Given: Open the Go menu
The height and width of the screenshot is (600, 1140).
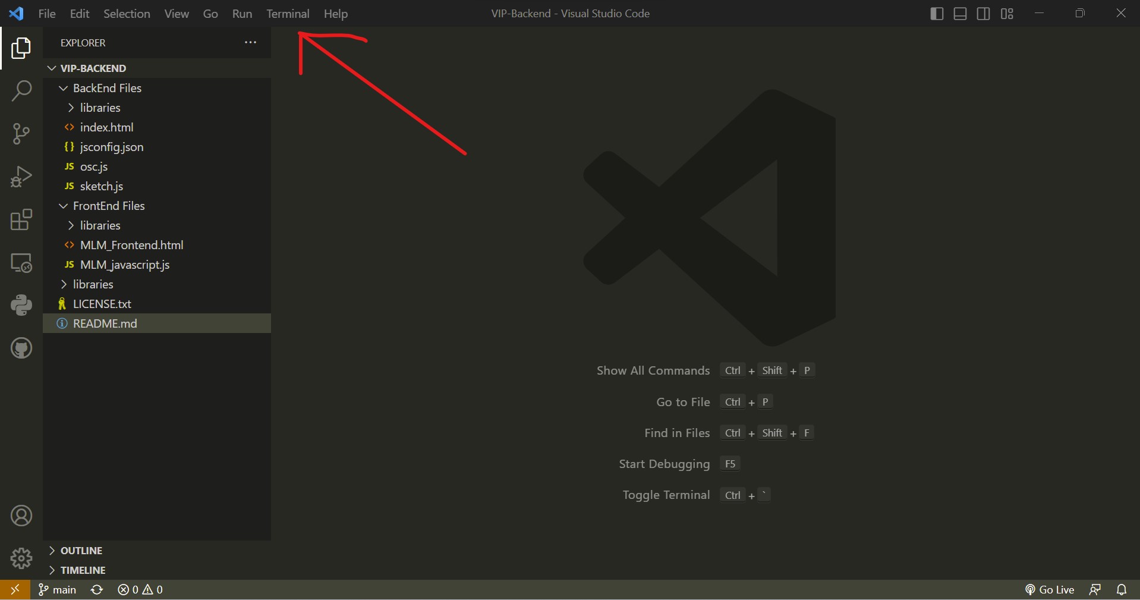Looking at the screenshot, I should point(210,14).
